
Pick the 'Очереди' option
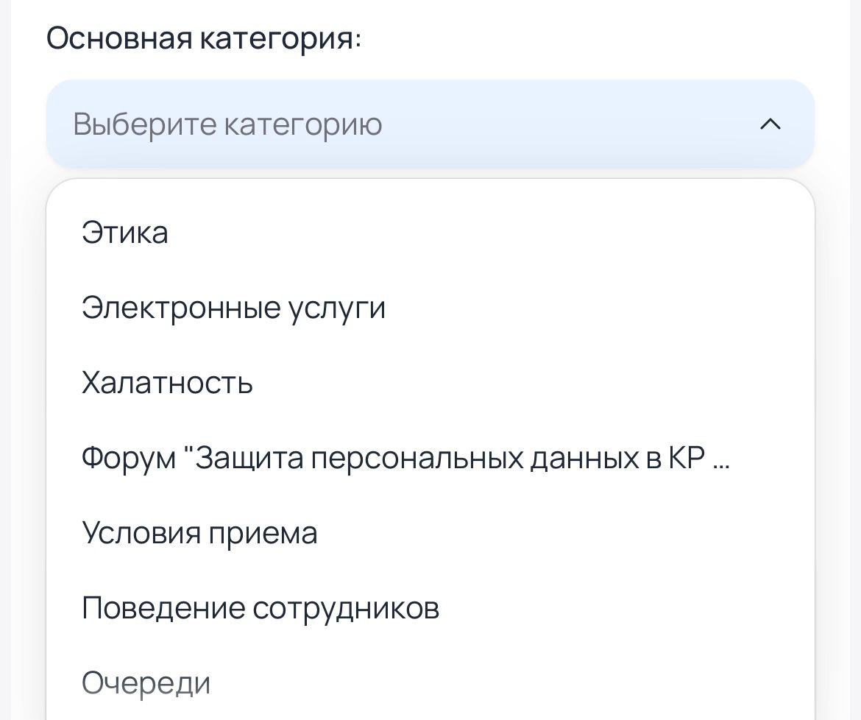click(x=146, y=683)
